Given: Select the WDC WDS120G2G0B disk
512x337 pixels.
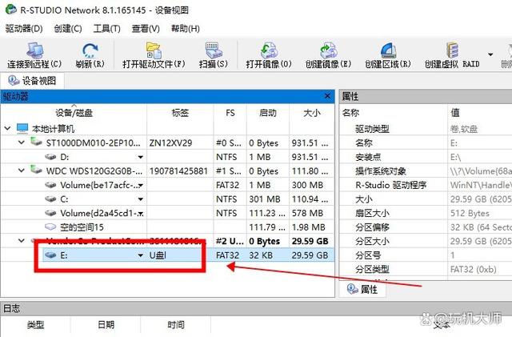Looking at the screenshot, I should [94, 171].
